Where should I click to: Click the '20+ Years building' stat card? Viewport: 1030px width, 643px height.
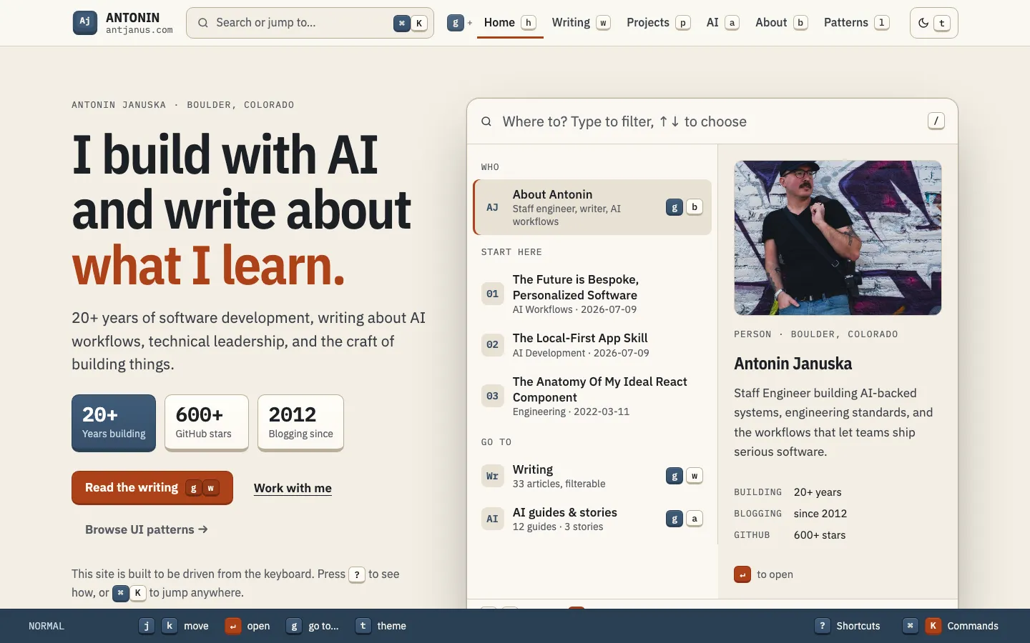coord(114,423)
